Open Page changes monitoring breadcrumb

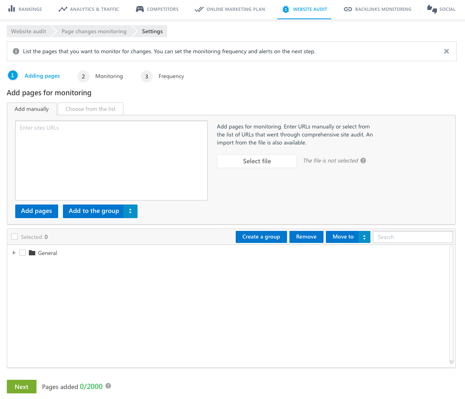(x=94, y=31)
